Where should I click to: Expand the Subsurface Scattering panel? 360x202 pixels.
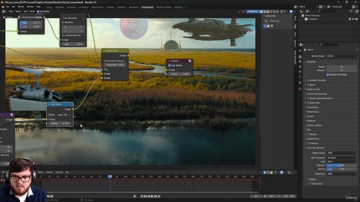pyautogui.click(x=317, y=94)
